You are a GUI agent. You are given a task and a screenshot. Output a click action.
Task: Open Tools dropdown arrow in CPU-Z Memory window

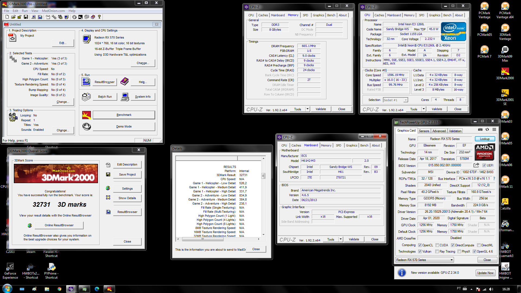coord(307,109)
